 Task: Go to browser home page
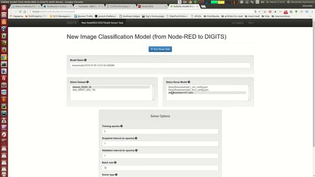tap(25, 12)
